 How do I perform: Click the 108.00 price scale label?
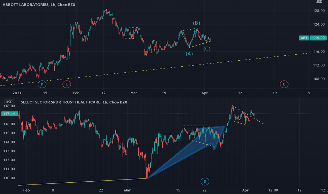pyautogui.click(x=319, y=79)
